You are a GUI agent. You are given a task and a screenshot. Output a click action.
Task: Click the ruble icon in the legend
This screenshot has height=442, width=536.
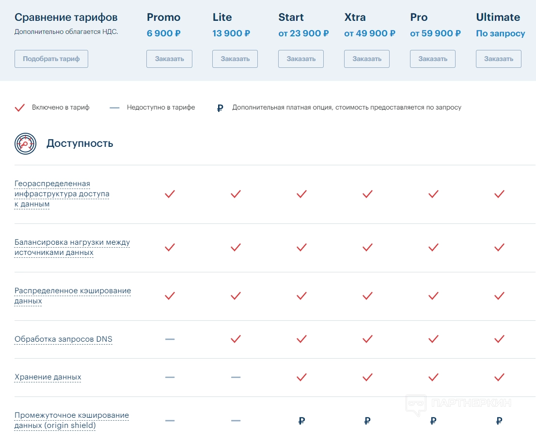(x=220, y=108)
